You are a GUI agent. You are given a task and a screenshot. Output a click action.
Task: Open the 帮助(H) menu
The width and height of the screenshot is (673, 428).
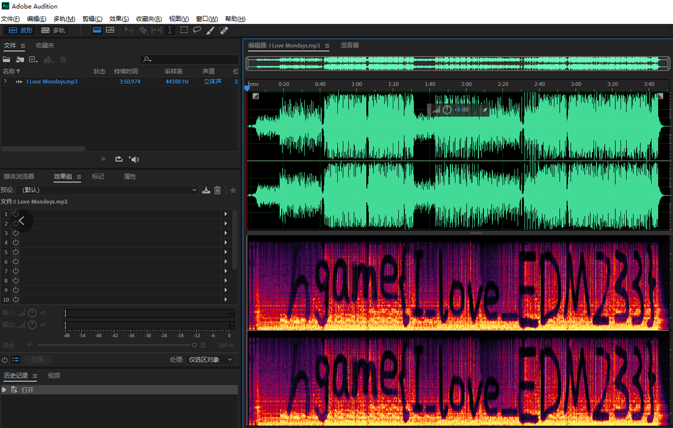(235, 19)
